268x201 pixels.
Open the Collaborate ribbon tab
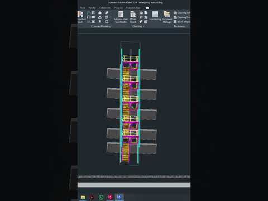click(105, 8)
